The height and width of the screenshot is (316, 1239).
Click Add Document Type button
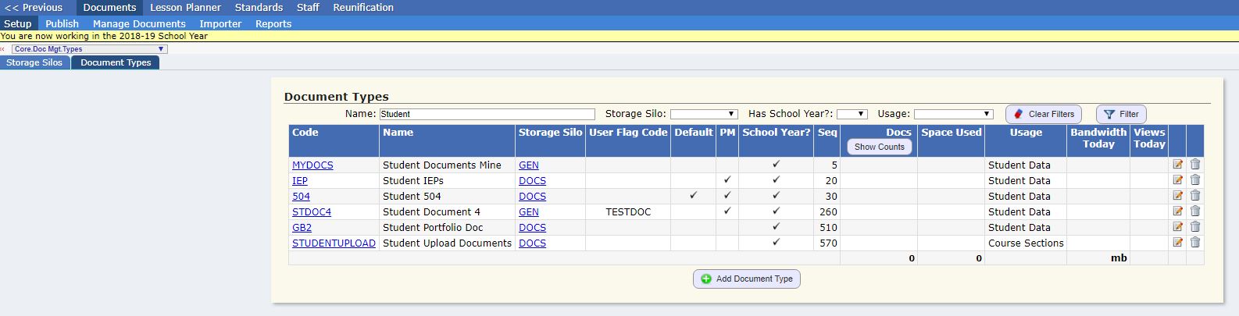[747, 279]
